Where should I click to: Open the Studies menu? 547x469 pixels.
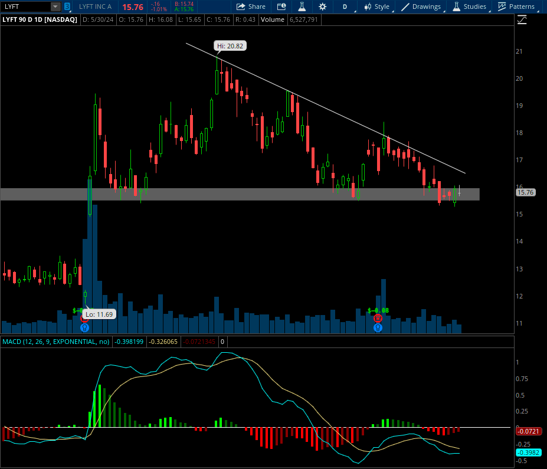pyautogui.click(x=470, y=6)
